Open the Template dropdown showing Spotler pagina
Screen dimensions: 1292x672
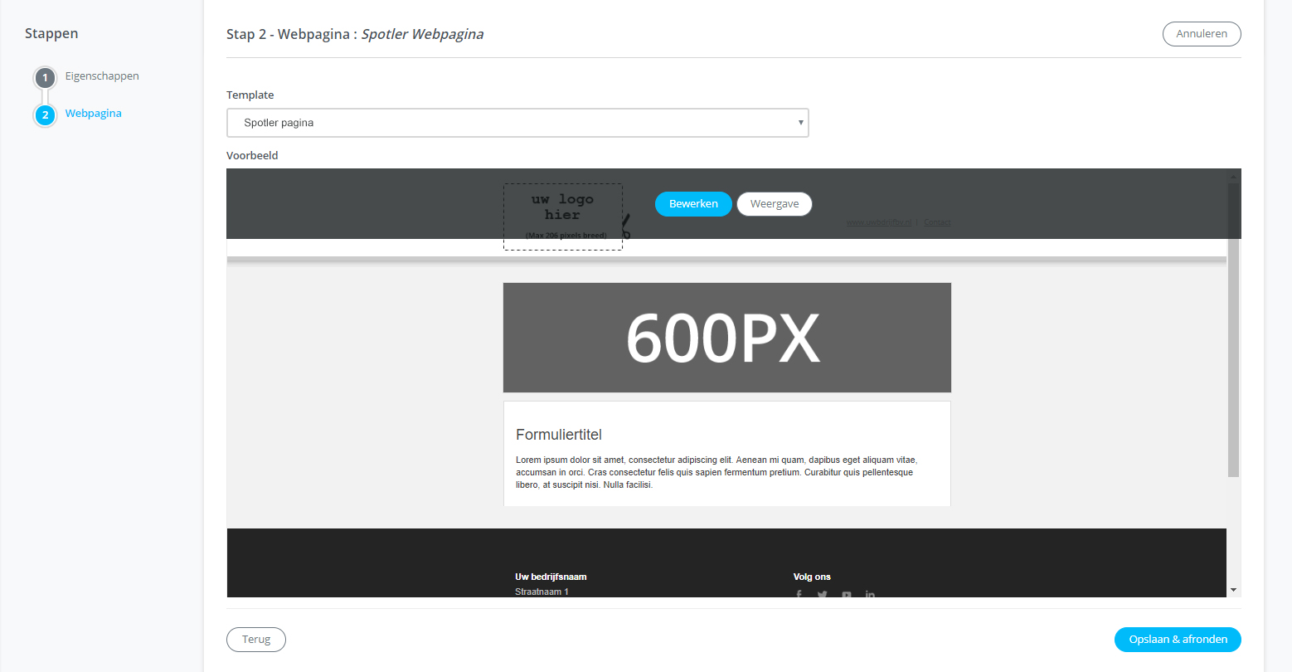(x=517, y=123)
